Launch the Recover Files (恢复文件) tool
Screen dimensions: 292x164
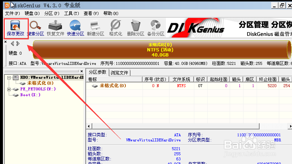point(55,28)
